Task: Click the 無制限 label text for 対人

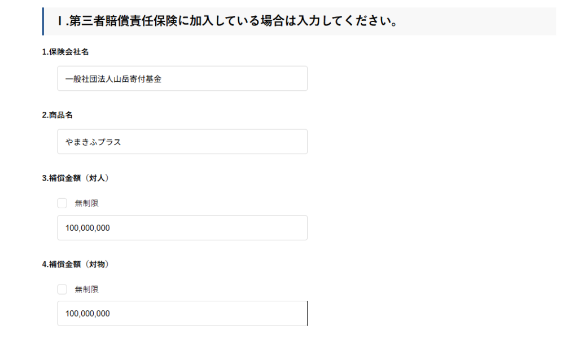Action: 87,203
